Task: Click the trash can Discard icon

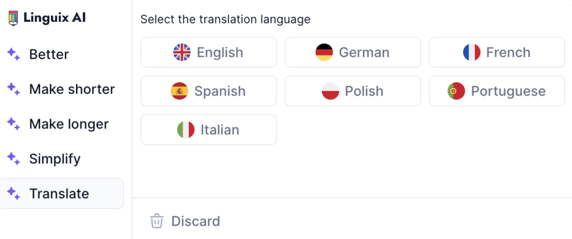Action: [x=157, y=221]
